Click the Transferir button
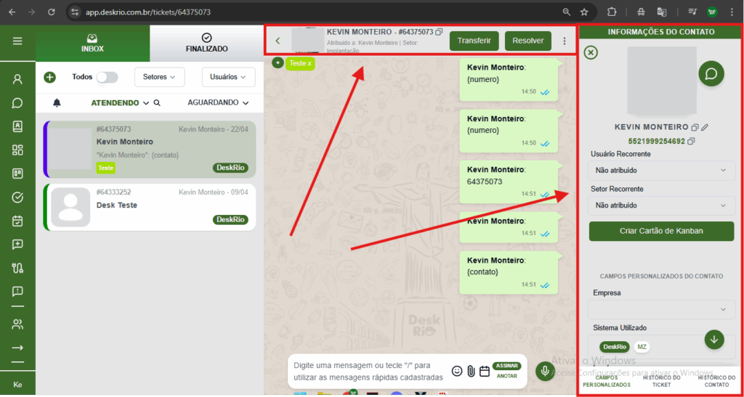 click(474, 41)
